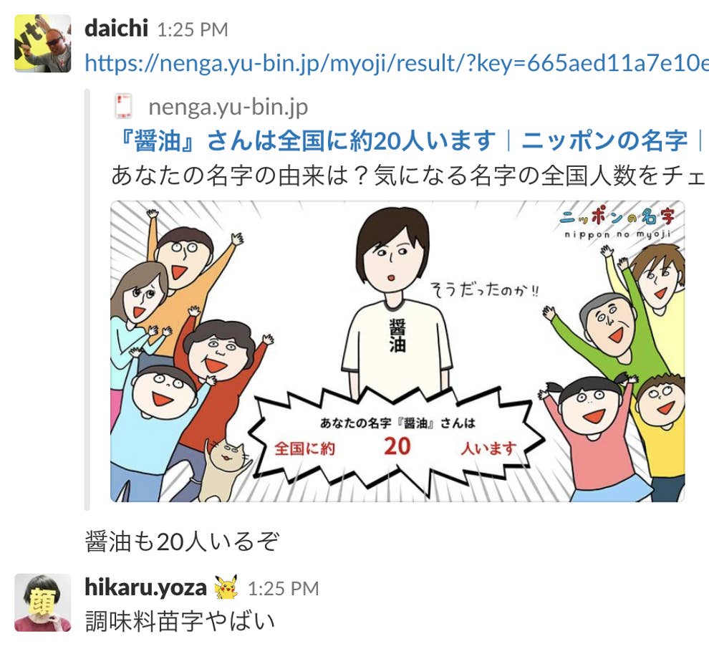Click the ニッポンの名字 logo in the image

(617, 223)
